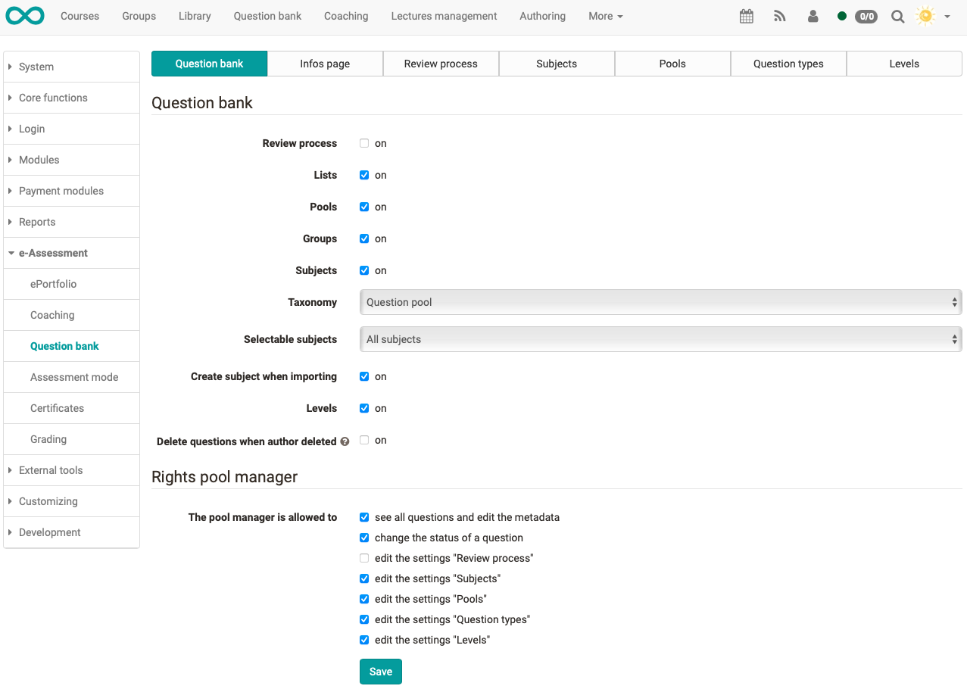Open the More menu
Image resolution: width=967 pixels, height=689 pixels.
tap(605, 16)
